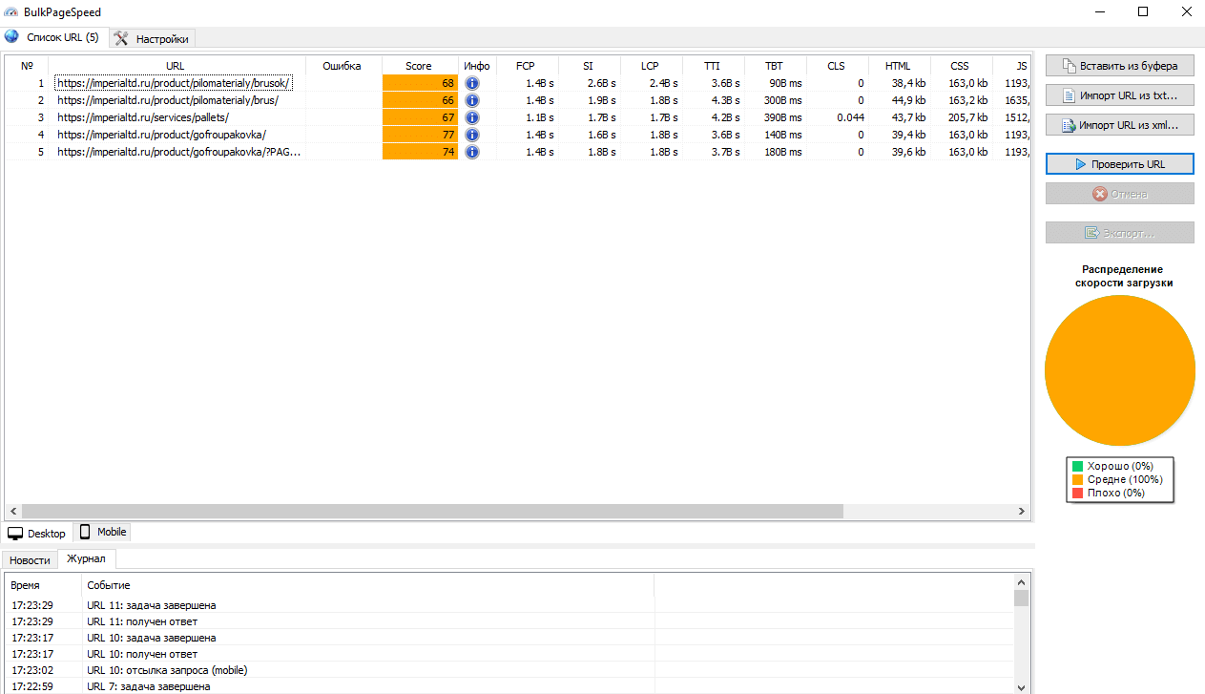Click score cell with value 74
The width and height of the screenshot is (1205, 694).
pyautogui.click(x=420, y=152)
